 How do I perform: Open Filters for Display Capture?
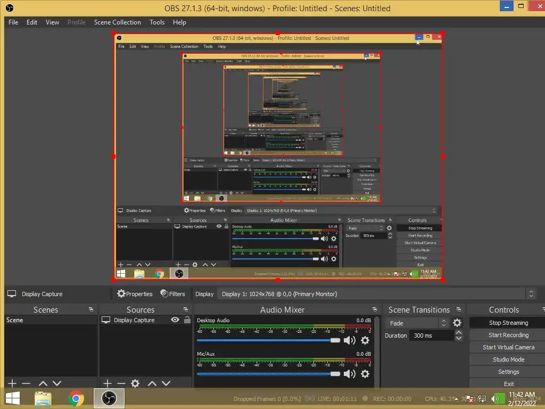[x=173, y=294]
